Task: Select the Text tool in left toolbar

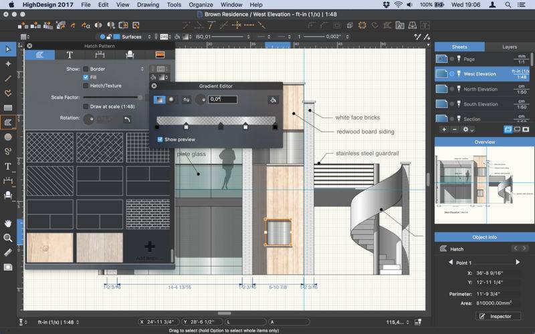Action: (x=8, y=166)
